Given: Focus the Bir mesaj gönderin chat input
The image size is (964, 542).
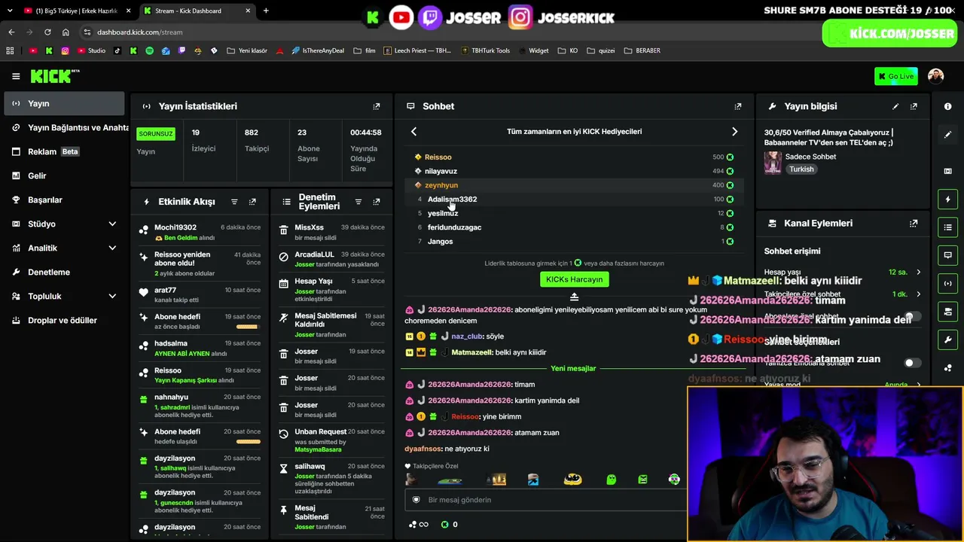Looking at the screenshot, I should click(546, 500).
